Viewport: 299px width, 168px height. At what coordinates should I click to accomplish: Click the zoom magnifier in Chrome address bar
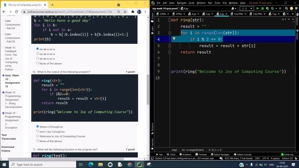(119, 12)
